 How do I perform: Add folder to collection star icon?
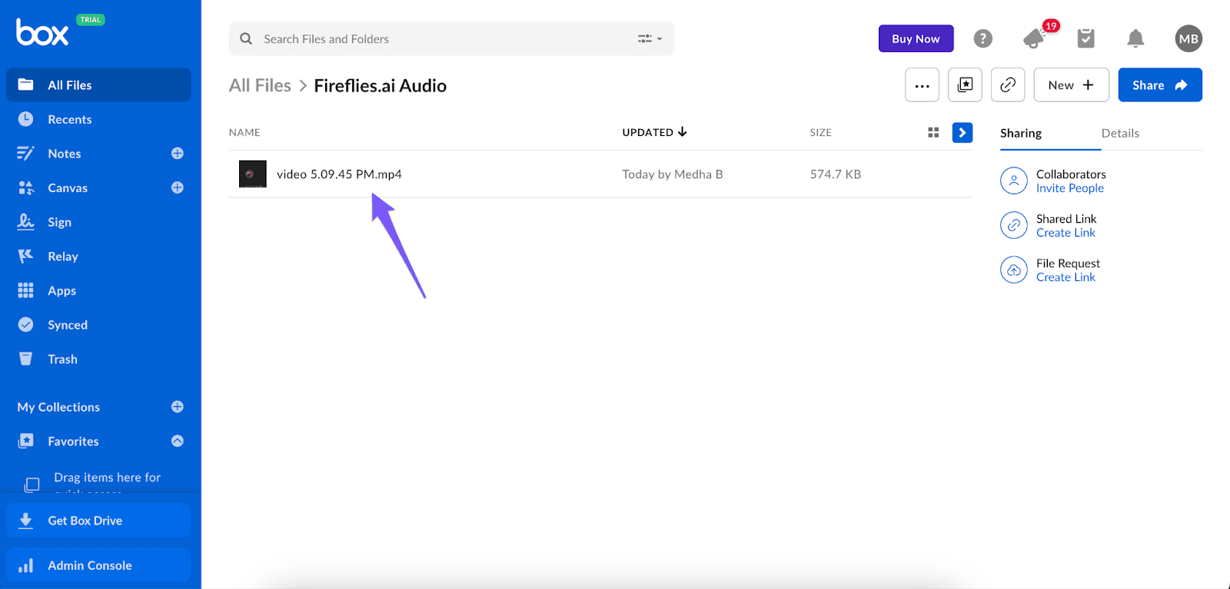(965, 85)
